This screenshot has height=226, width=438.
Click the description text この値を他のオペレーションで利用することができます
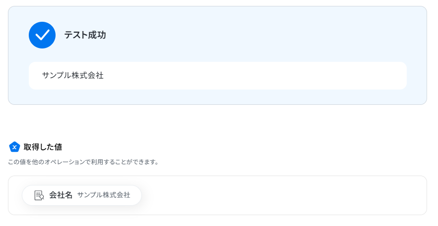pos(83,162)
